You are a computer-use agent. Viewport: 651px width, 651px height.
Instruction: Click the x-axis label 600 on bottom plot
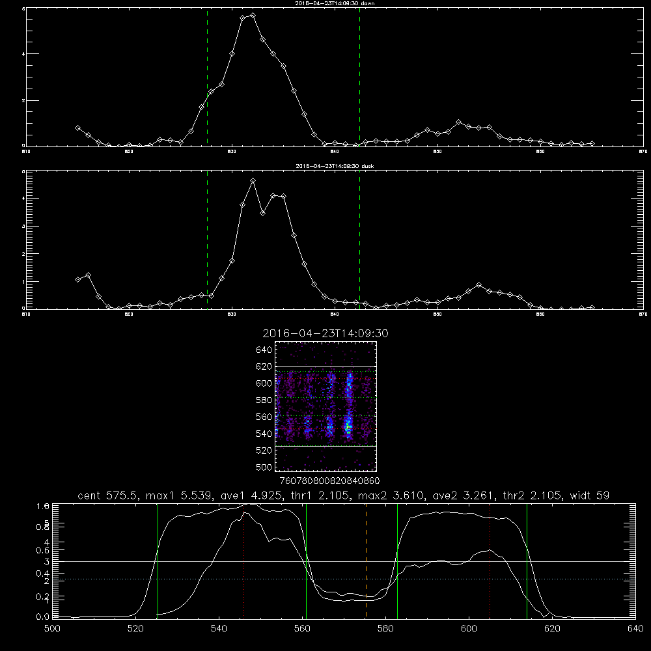pos(469,629)
